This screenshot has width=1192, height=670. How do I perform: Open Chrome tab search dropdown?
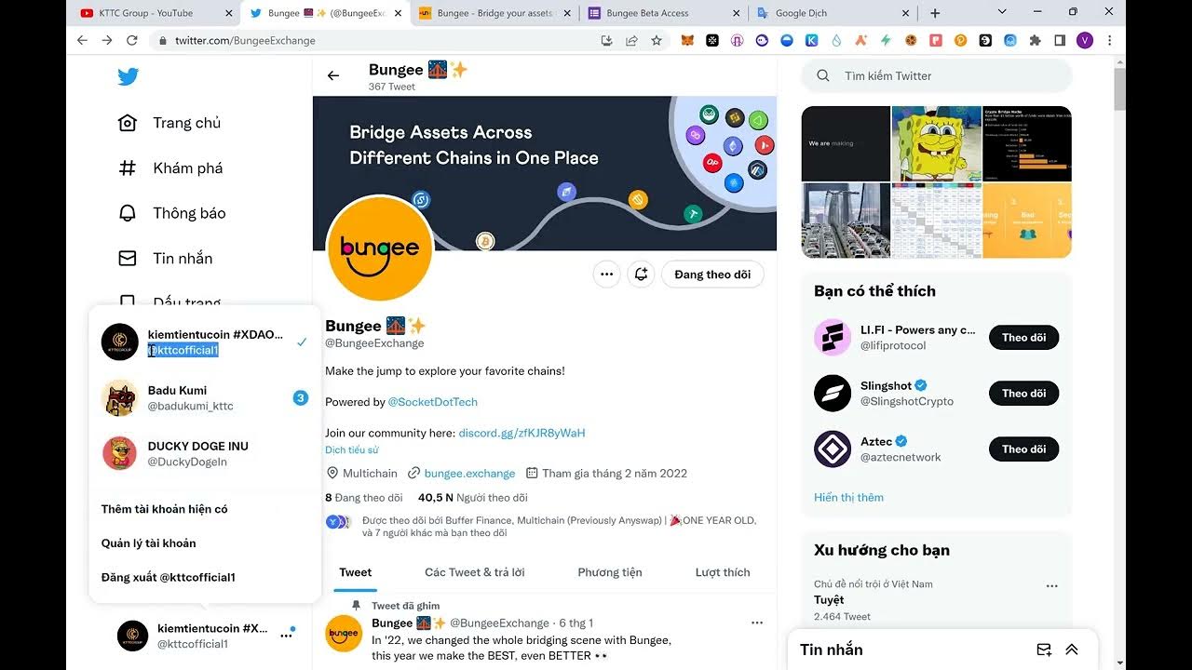point(1002,12)
